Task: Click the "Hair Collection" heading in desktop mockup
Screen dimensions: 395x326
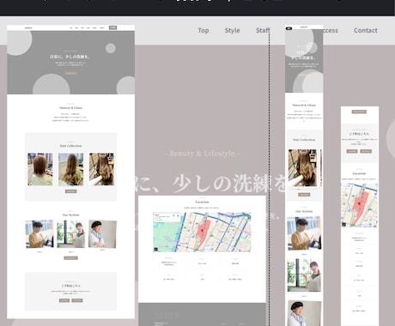Action: pyautogui.click(x=70, y=146)
